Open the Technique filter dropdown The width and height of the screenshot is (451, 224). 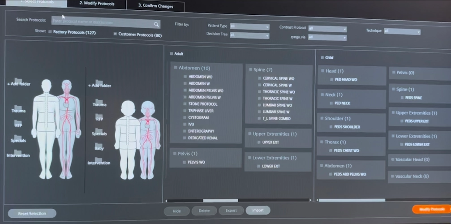point(402,31)
